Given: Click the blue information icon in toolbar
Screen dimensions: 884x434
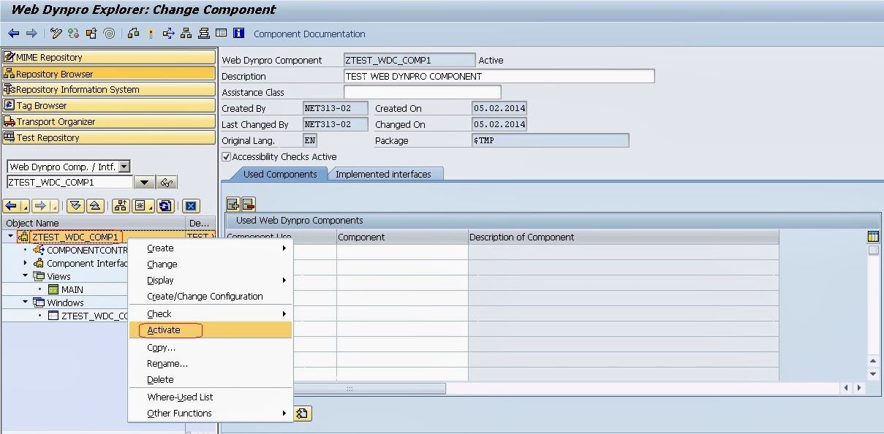Looking at the screenshot, I should pyautogui.click(x=238, y=34).
